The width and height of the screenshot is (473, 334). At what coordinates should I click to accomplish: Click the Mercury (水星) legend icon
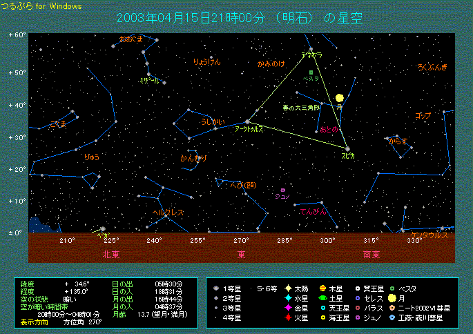coord(288,298)
